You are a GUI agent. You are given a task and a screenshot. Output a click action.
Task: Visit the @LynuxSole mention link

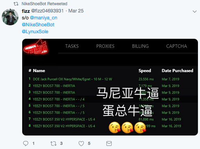[35, 32]
